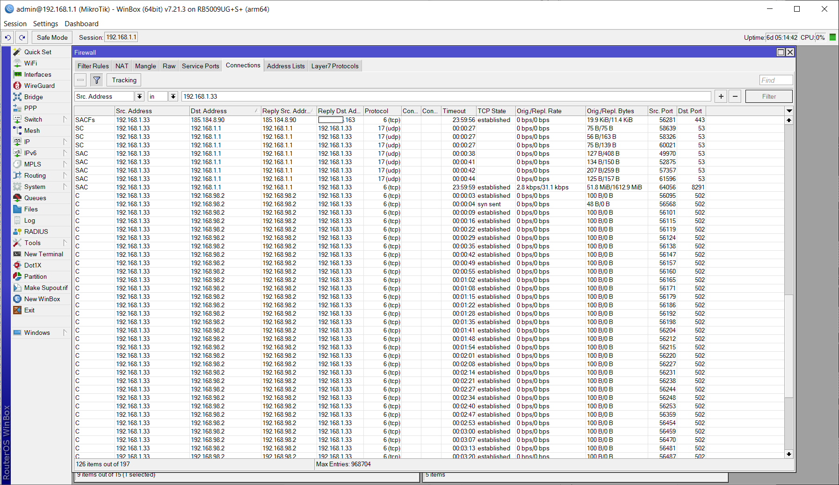Screen dimensions: 839x485
Task: Click the redo arrow icon
Action: tap(22, 37)
